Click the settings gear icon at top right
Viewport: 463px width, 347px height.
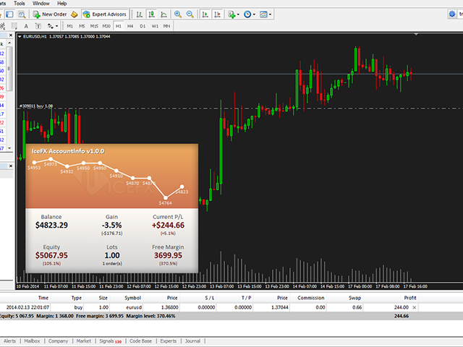click(x=452, y=14)
